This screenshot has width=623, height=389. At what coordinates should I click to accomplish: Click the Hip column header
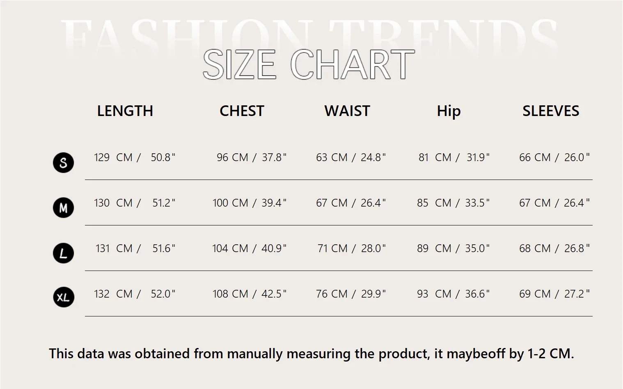[449, 111]
